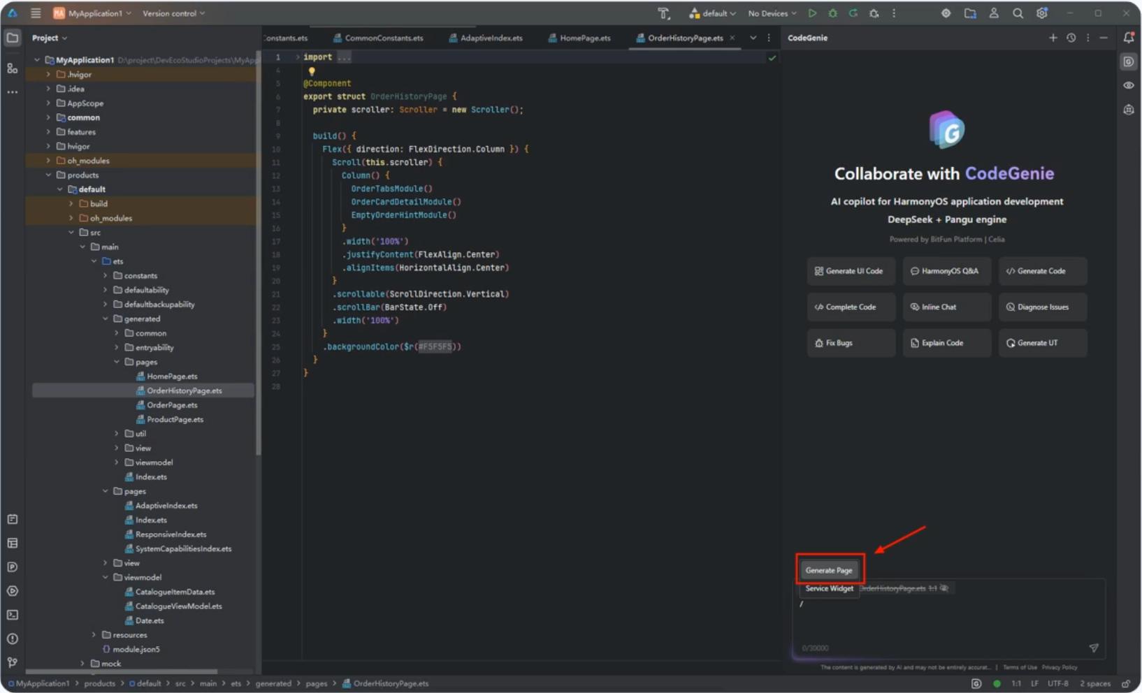Open the Project tool window icon
1142x693 pixels.
13,38
